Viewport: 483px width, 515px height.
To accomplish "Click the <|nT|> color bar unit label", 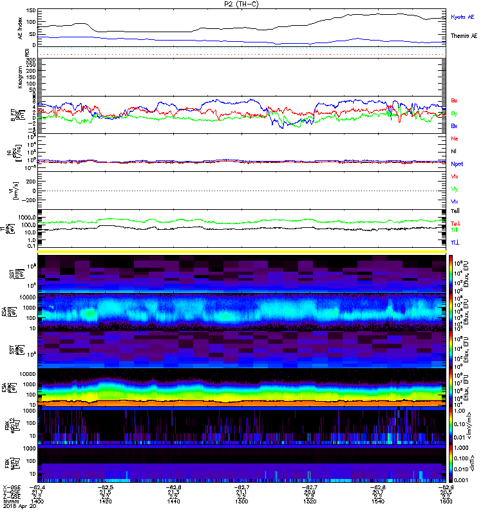I will pos(471,463).
